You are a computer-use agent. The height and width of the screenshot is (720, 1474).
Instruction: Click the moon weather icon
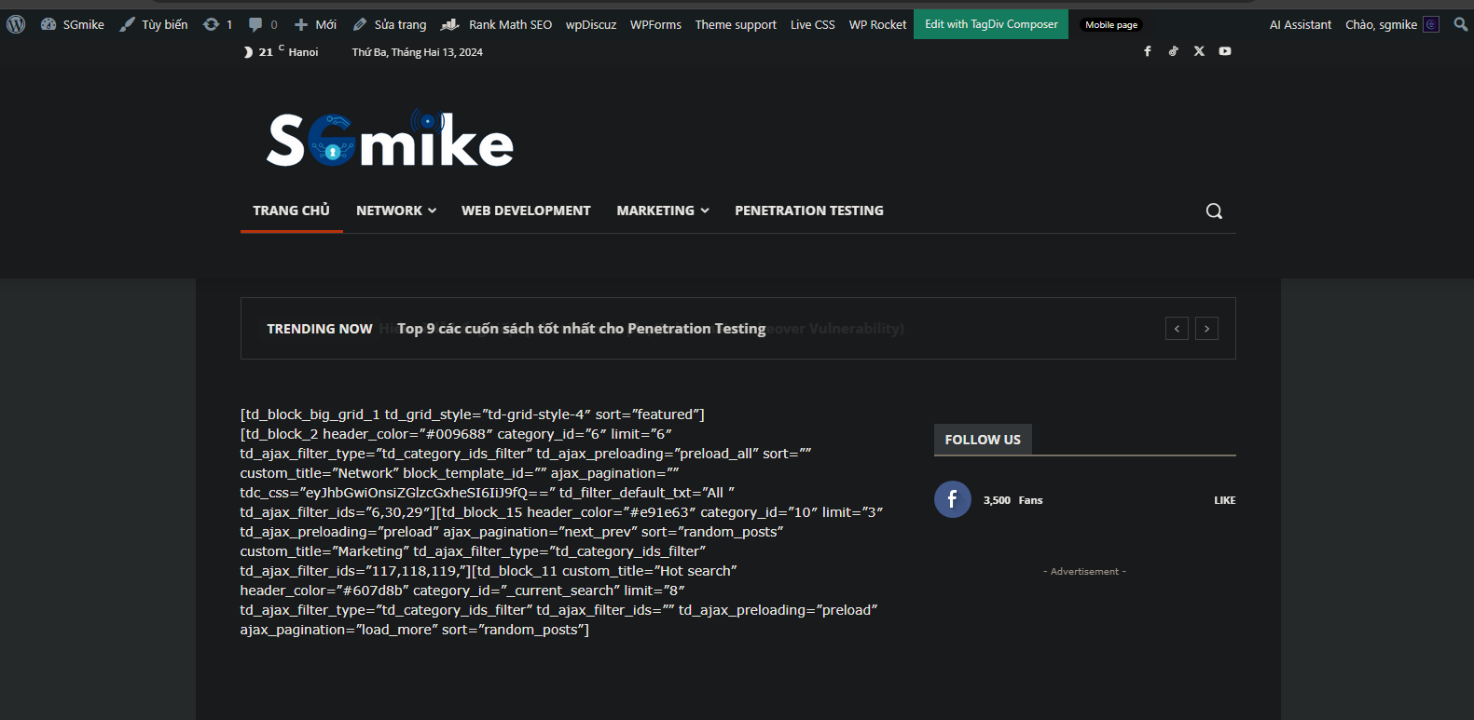[248, 52]
